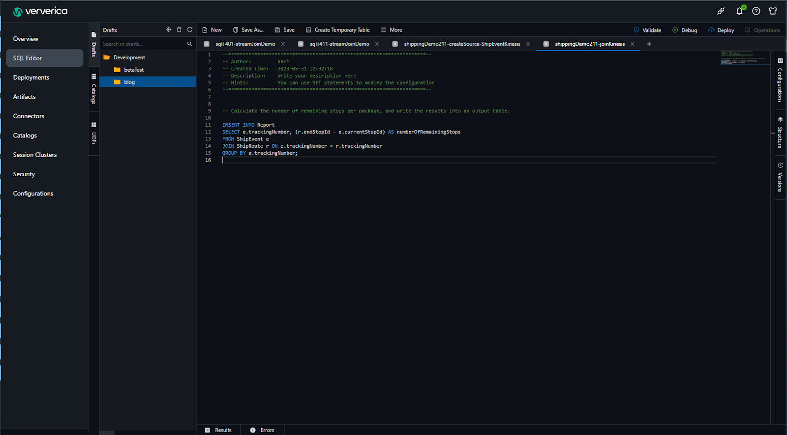This screenshot has height=435, width=787.
Task: Open the Configurations side panel
Action: [780, 81]
